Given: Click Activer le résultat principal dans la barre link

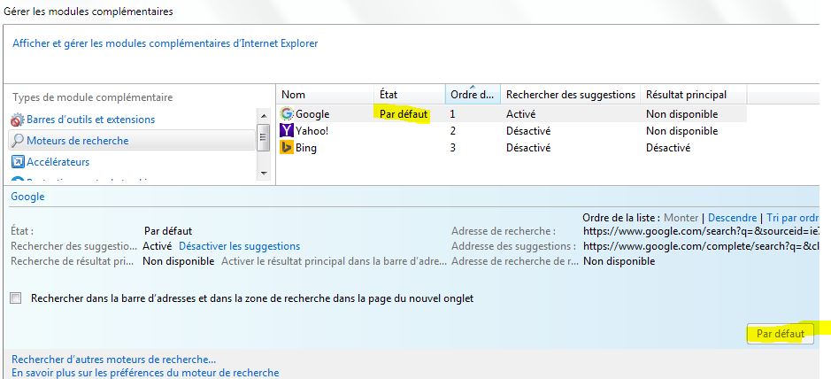Looking at the screenshot, I should pos(335,261).
